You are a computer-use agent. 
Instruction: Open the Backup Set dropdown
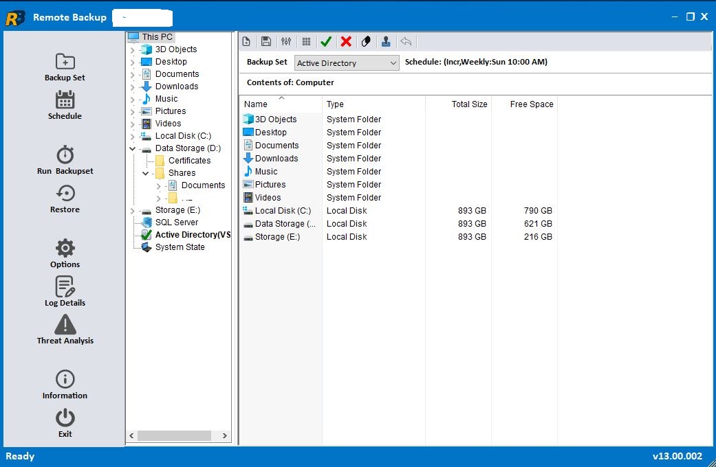pyautogui.click(x=347, y=63)
